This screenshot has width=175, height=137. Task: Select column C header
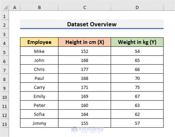point(85,7)
